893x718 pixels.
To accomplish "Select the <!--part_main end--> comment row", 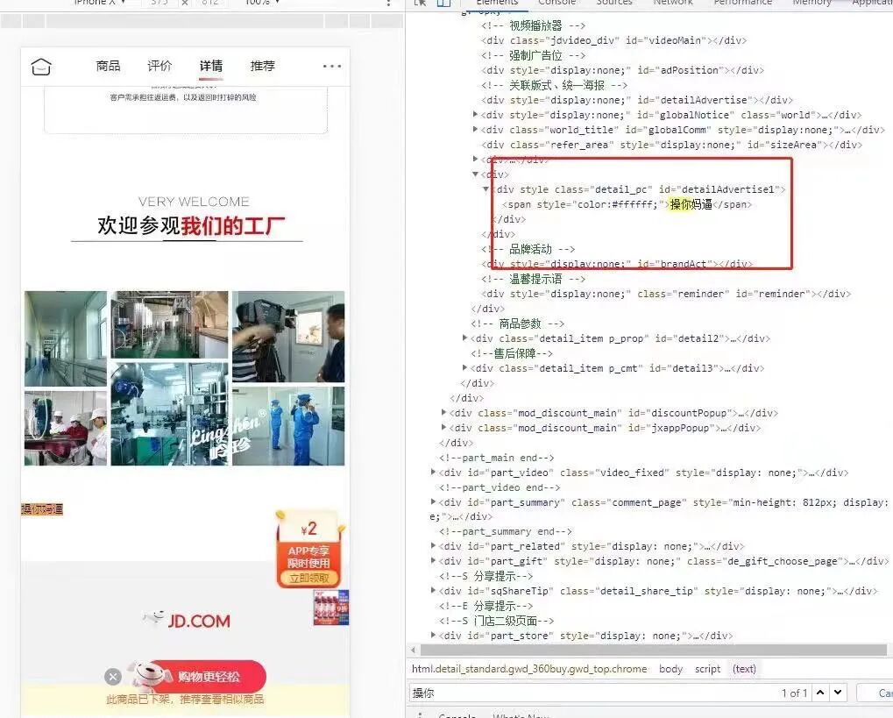I will point(497,458).
